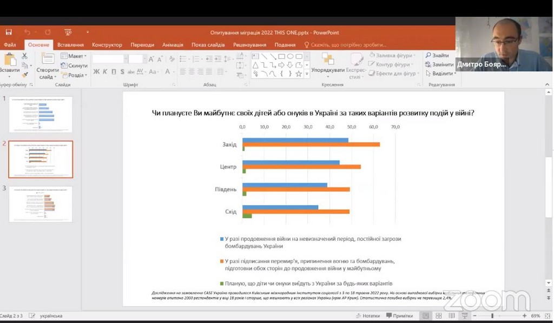Switch to Slide Sorter view icon
554x323 pixels.
(438, 315)
